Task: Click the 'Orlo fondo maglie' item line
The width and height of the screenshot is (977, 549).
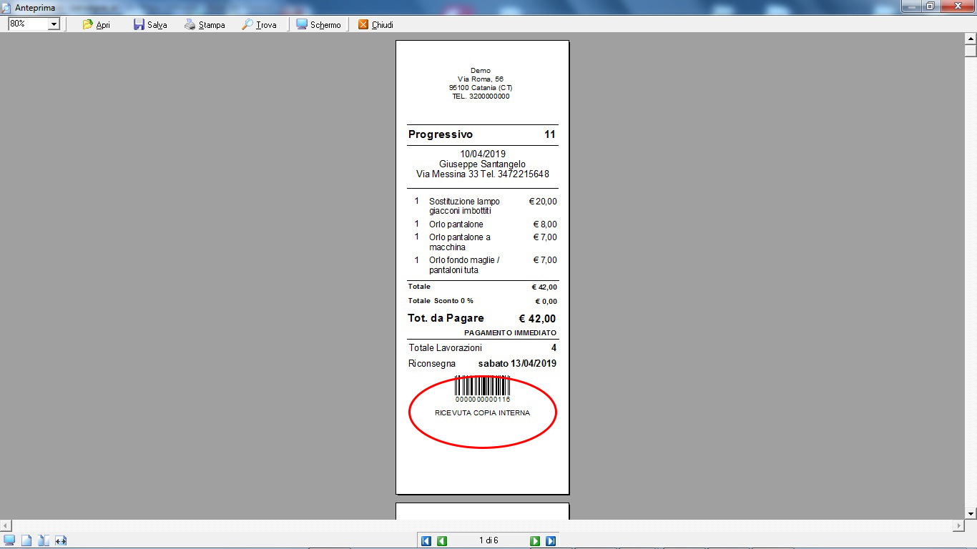Action: point(483,265)
